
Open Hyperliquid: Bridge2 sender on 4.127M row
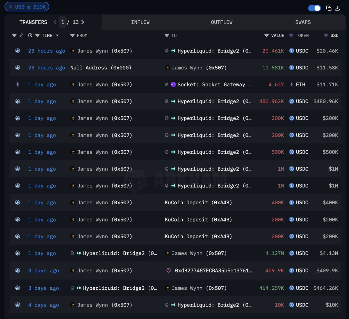tap(120, 253)
